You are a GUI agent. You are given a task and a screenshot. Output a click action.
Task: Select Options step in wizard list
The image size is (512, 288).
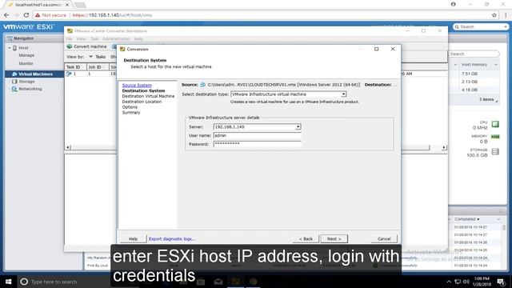130,106
